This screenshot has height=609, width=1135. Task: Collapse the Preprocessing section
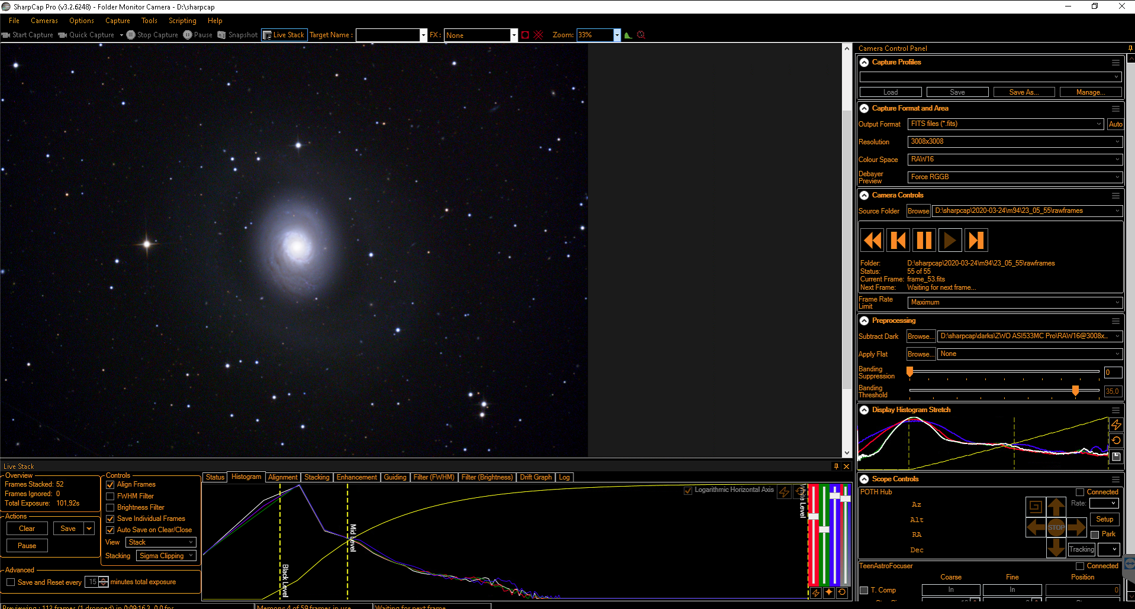[x=864, y=321]
